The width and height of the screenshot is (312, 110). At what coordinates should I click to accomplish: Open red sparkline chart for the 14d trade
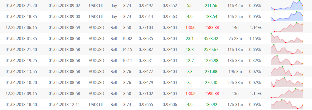click(x=287, y=28)
